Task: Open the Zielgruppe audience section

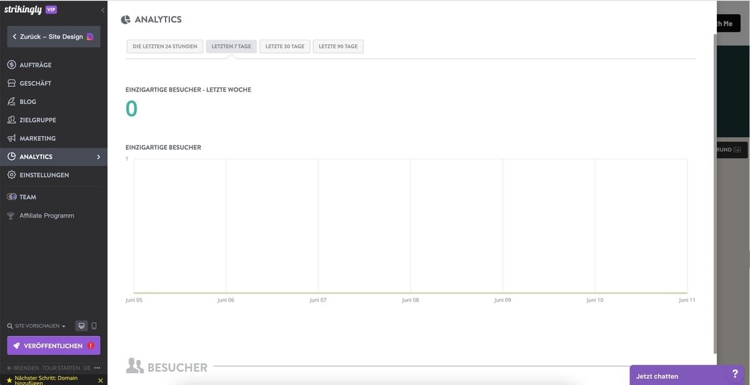Action: pos(54,120)
